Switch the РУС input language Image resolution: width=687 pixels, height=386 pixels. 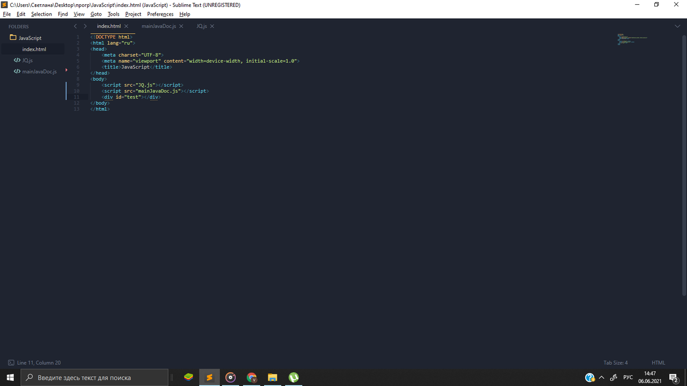tap(628, 377)
